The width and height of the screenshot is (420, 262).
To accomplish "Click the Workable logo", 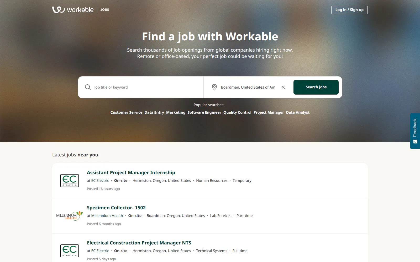I will pyautogui.click(x=73, y=10).
